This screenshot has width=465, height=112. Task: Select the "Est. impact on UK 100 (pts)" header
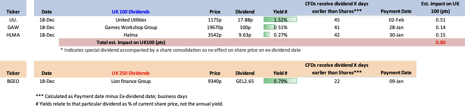click(x=440, y=8)
